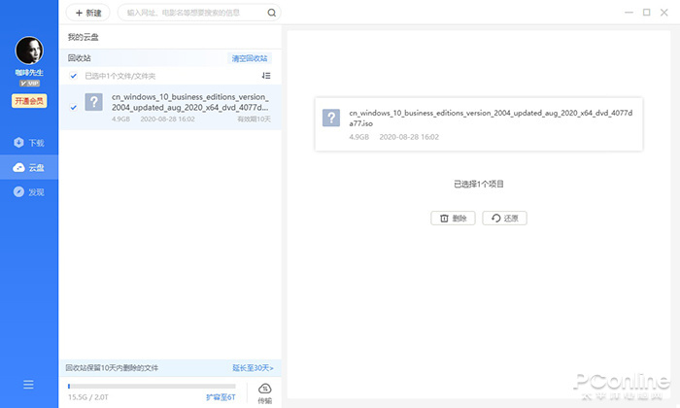Click the sort order icon in file list
680x408 pixels.
click(x=266, y=76)
